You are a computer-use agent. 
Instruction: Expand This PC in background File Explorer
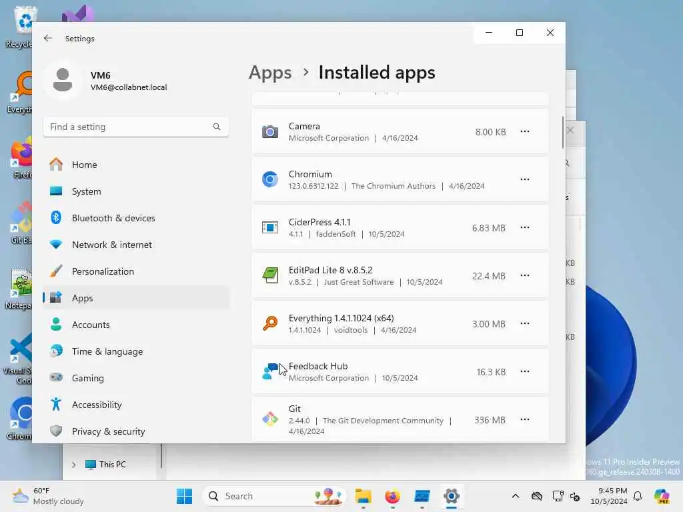(73, 465)
